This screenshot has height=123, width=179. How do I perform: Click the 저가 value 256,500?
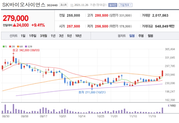click(102, 26)
